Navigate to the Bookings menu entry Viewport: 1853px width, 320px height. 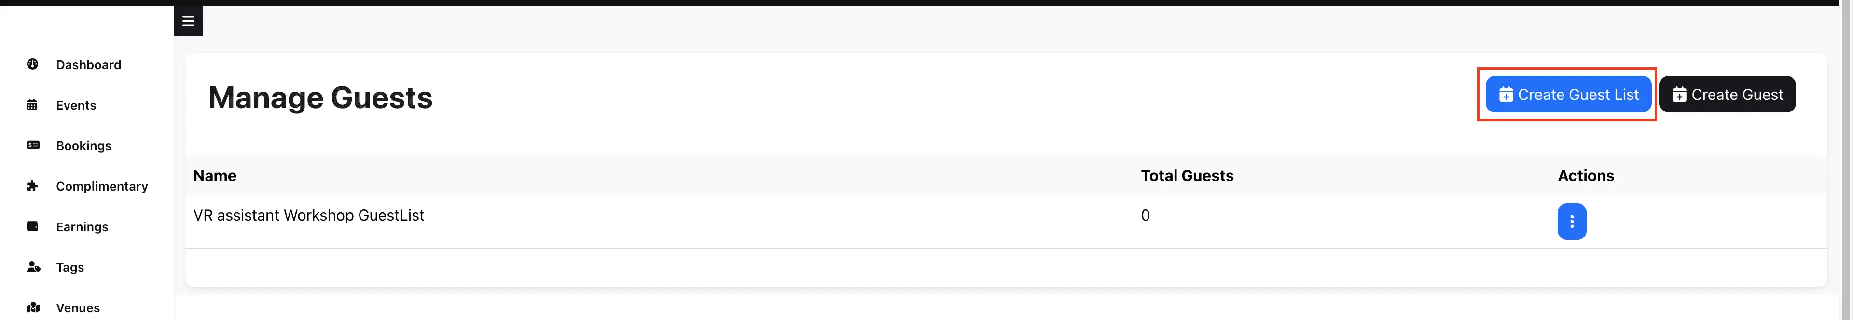[83, 145]
